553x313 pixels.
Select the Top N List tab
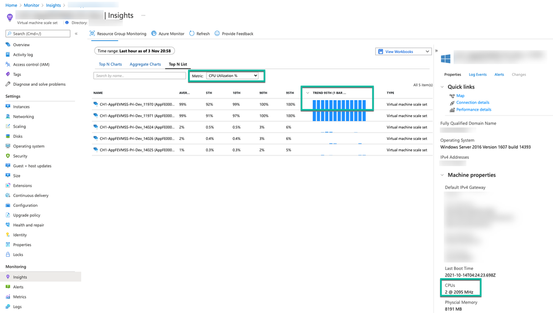pyautogui.click(x=178, y=64)
